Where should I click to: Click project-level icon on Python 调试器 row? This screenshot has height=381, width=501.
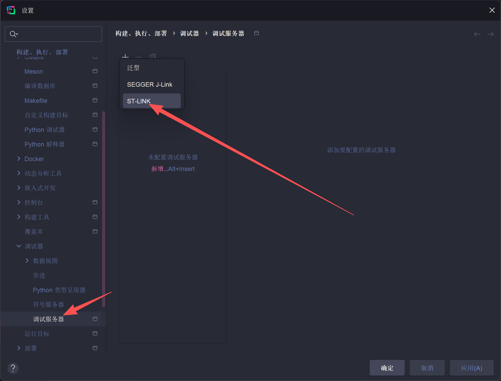pyautogui.click(x=95, y=129)
